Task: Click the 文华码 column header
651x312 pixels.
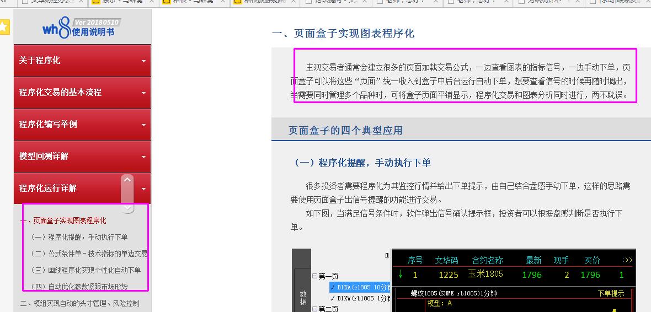Action: (446, 261)
